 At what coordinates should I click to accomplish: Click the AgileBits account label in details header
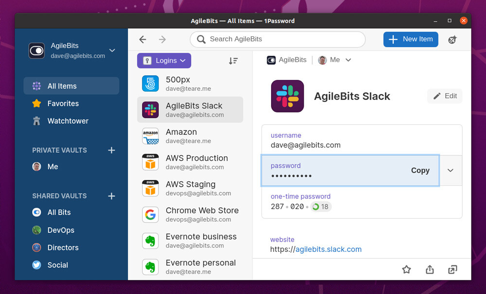pos(287,60)
